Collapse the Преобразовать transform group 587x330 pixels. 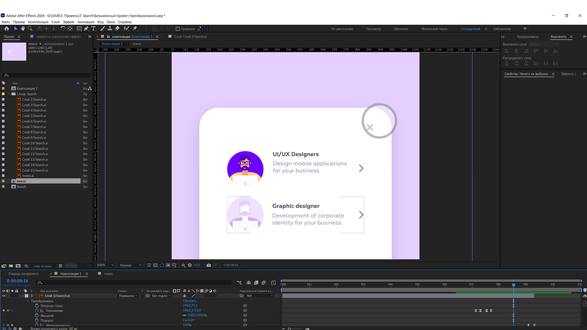[x=27, y=301]
